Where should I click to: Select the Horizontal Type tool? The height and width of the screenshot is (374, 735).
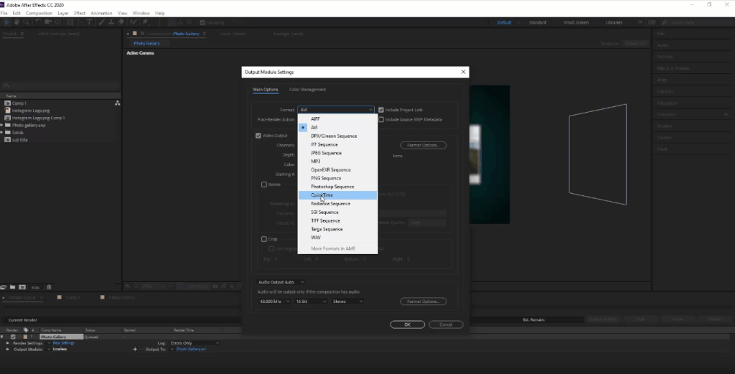point(90,22)
